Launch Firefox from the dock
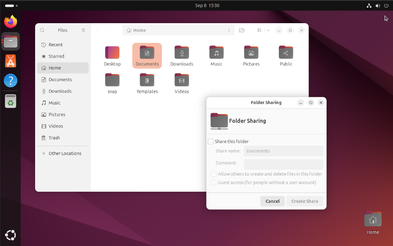This screenshot has width=393, height=246. [11, 21]
